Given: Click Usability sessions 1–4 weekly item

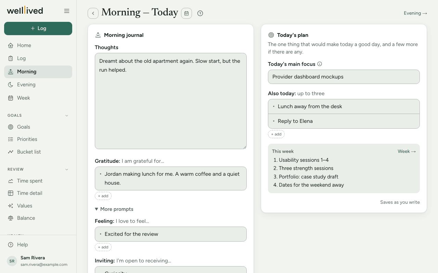Looking at the screenshot, I should [304, 160].
